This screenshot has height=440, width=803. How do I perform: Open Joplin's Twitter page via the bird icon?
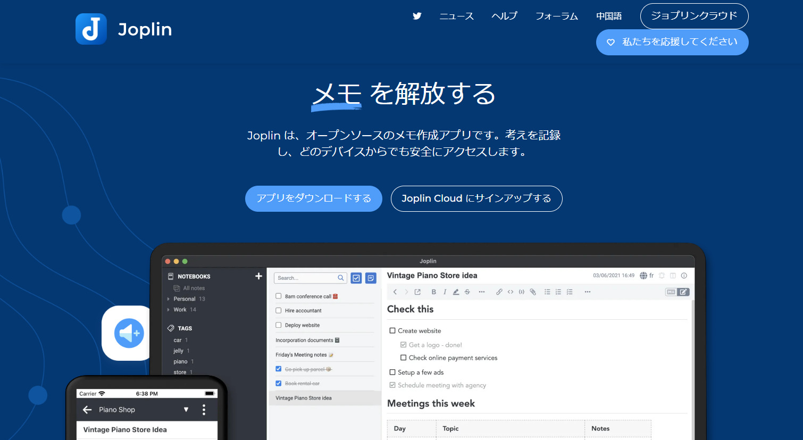point(417,16)
